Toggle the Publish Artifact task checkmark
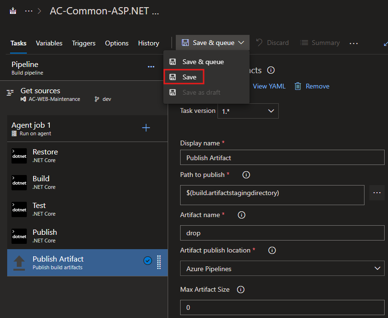 coord(148,261)
